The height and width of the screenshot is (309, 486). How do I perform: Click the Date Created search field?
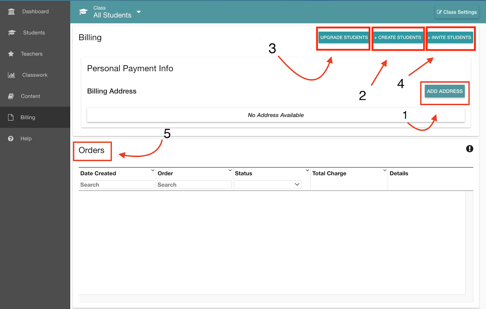117,185
